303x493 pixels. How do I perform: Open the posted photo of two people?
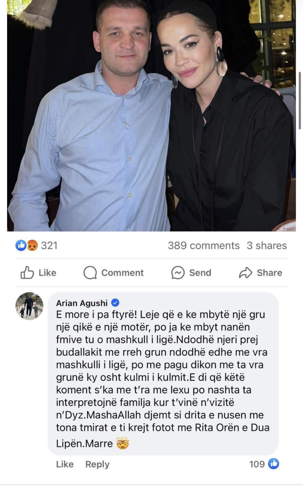click(x=151, y=116)
